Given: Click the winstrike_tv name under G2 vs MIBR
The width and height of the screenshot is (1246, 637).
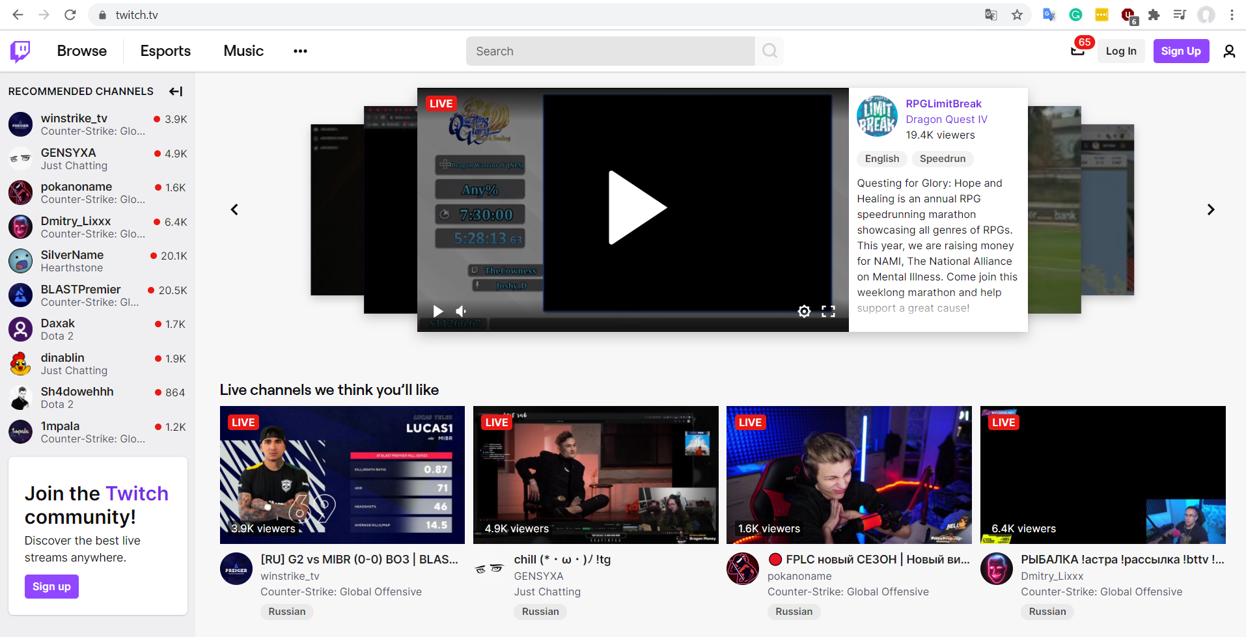Looking at the screenshot, I should pos(290,576).
